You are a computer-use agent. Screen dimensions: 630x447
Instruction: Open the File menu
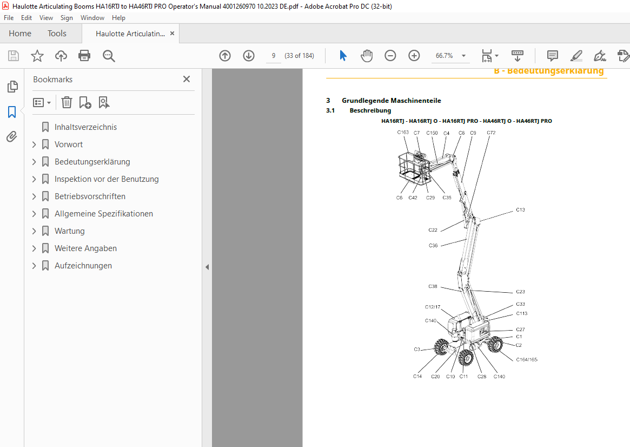pyautogui.click(x=9, y=18)
